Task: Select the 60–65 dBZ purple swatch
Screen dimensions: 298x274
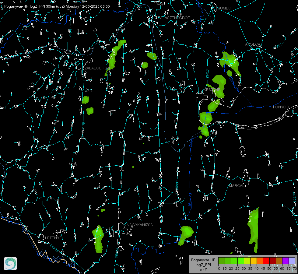Action: [x=286, y=261]
